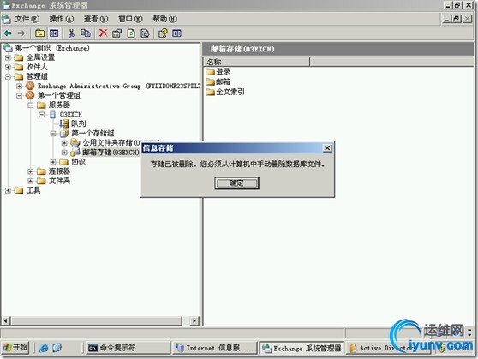Expand the 协议 node
Screen dimensions: 478x359
[53, 162]
